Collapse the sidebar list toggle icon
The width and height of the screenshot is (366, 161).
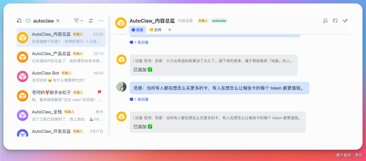19,21
